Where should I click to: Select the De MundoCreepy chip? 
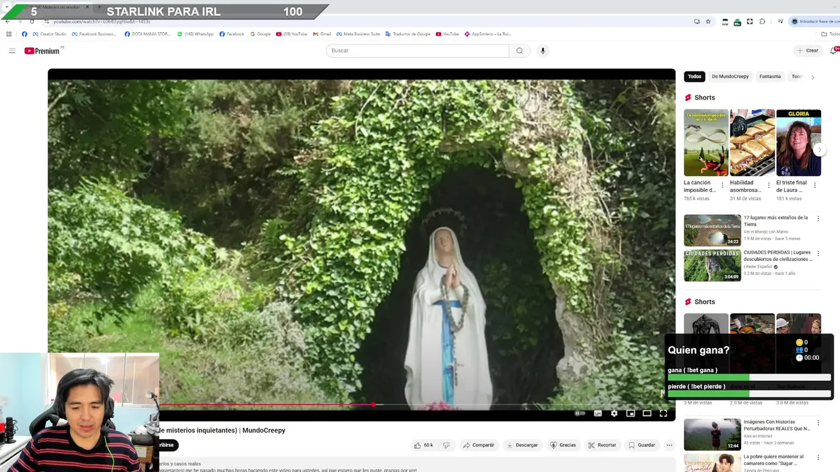click(x=730, y=77)
